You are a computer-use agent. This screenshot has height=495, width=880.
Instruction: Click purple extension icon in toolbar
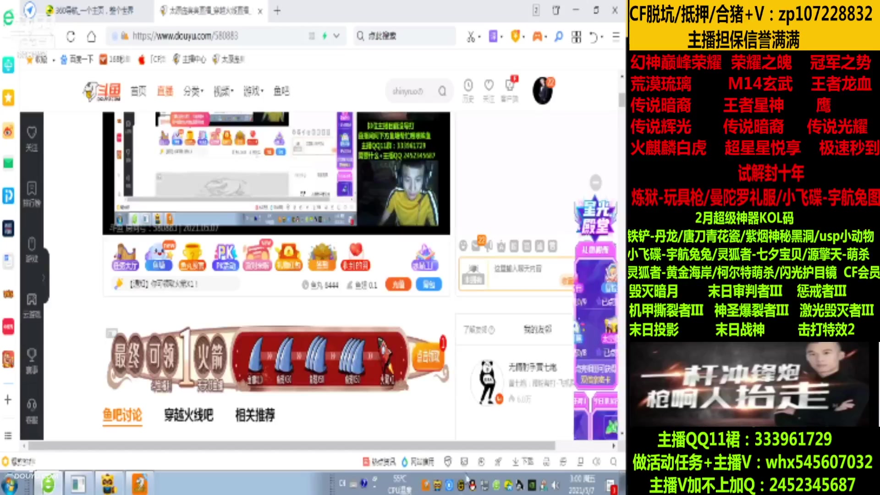493,36
